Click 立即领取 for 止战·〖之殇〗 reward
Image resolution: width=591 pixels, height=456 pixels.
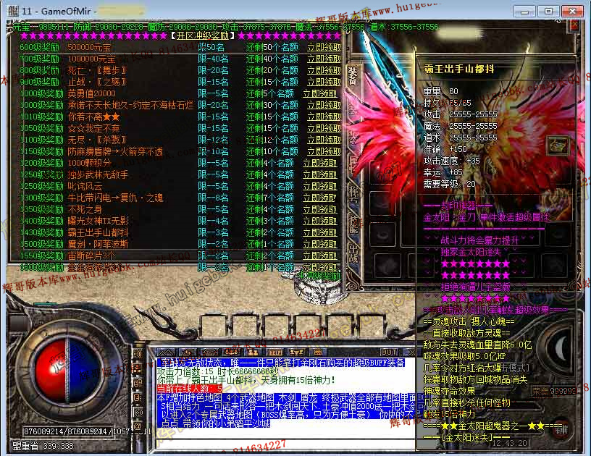pyautogui.click(x=324, y=82)
